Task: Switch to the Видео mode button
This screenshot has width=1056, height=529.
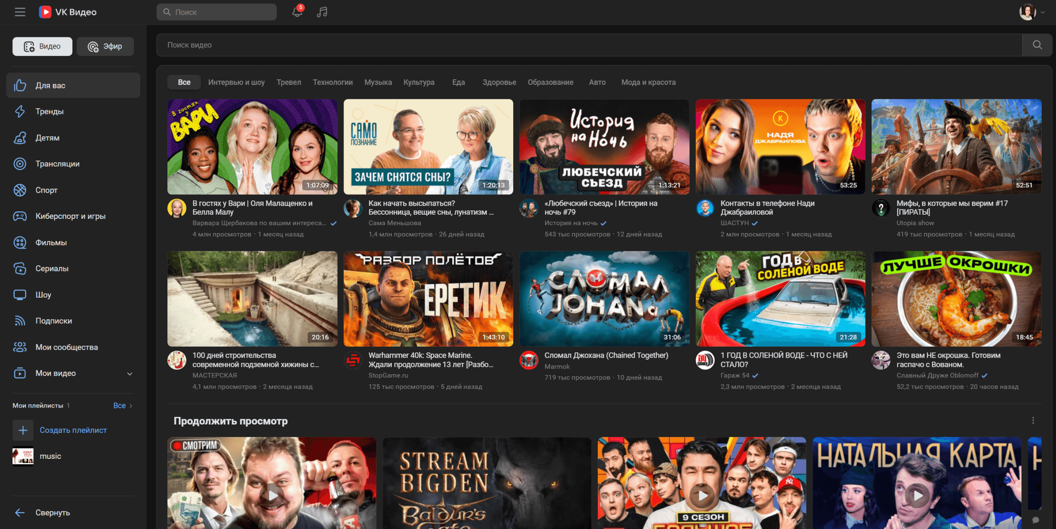Action: (42, 46)
